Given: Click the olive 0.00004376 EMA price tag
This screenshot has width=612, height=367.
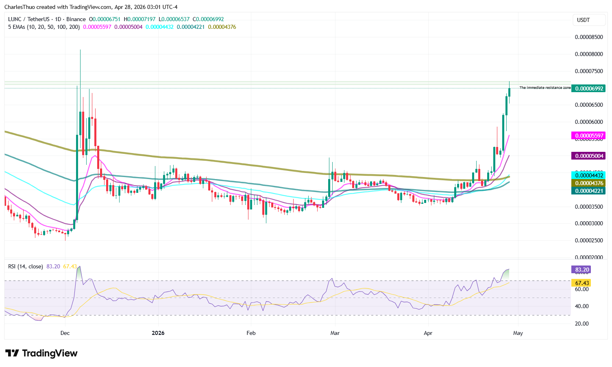Looking at the screenshot, I should click(588, 183).
